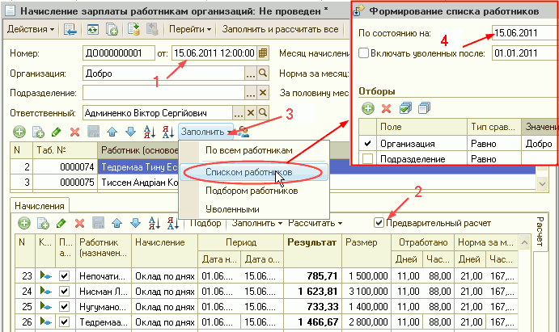Click the post document icon with coins
Screen dimensions: 559x332
[133, 29]
